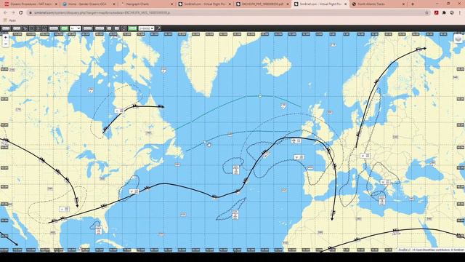465x262 pixels.
Task: Click the circular waypoint marker on the northern Atlantic track
Action: [260, 95]
